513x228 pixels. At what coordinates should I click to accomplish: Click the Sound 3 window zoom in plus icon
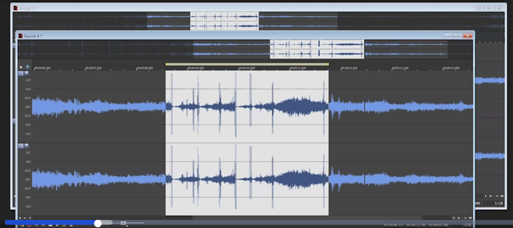490,196
